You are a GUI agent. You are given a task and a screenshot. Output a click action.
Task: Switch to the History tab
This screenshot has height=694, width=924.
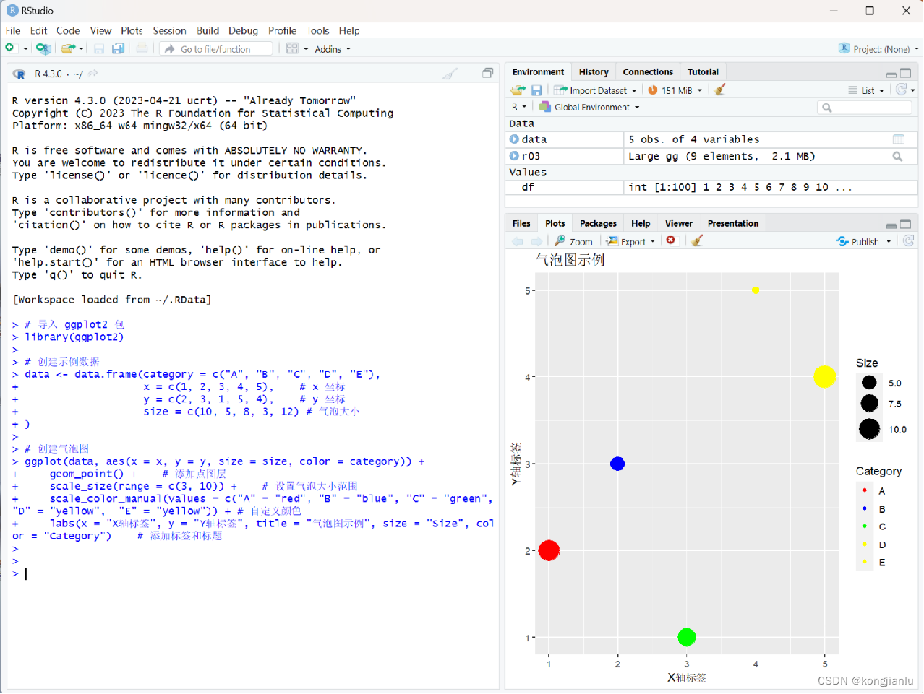click(x=594, y=72)
